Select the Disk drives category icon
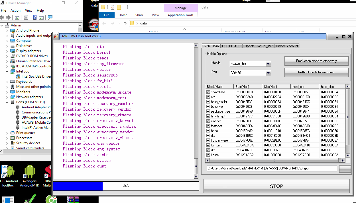This screenshot has width=356, height=203. point(13,46)
